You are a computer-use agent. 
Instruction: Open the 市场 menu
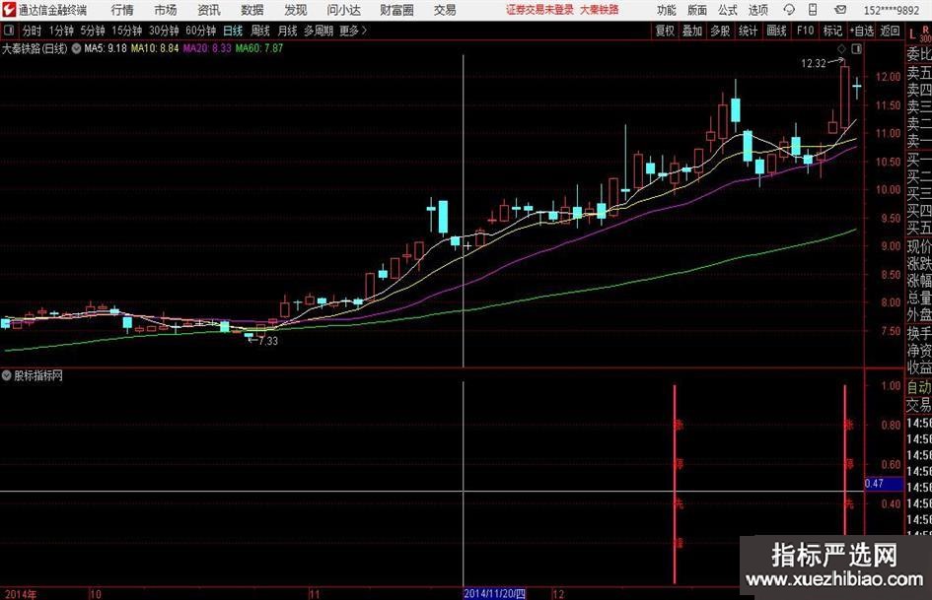(166, 10)
